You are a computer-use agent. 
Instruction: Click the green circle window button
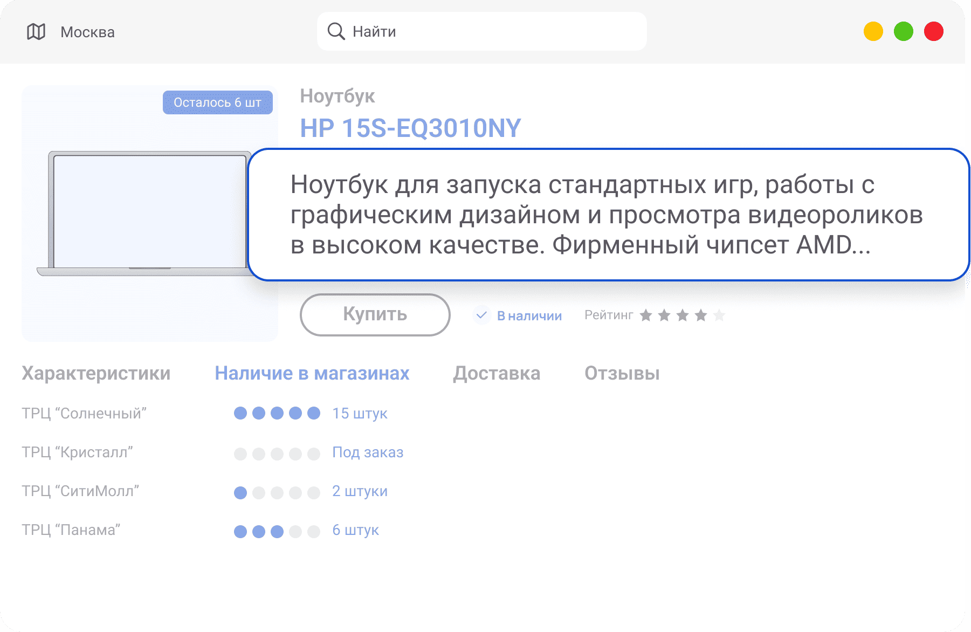903,31
